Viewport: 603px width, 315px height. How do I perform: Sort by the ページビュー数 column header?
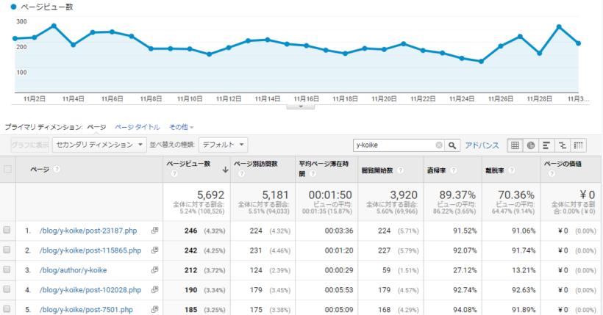(189, 164)
